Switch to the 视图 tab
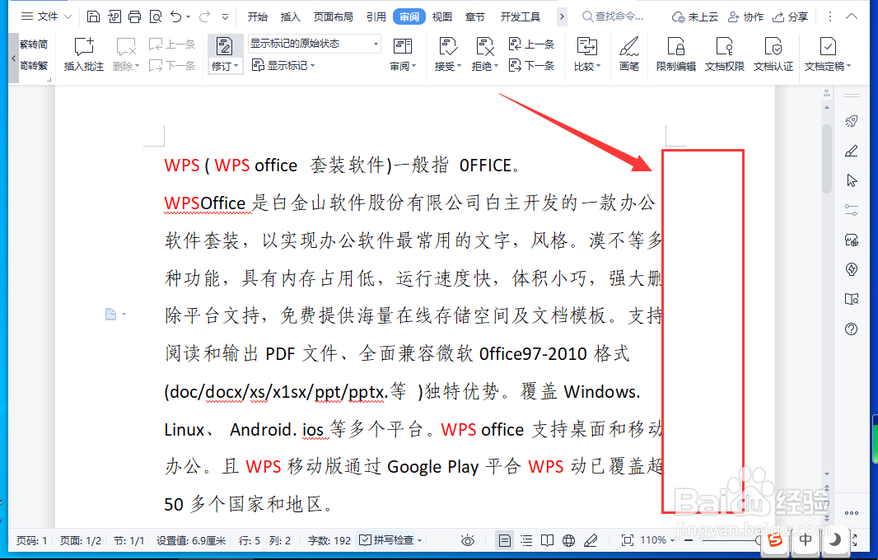Image resolution: width=878 pixels, height=560 pixels. (441, 16)
